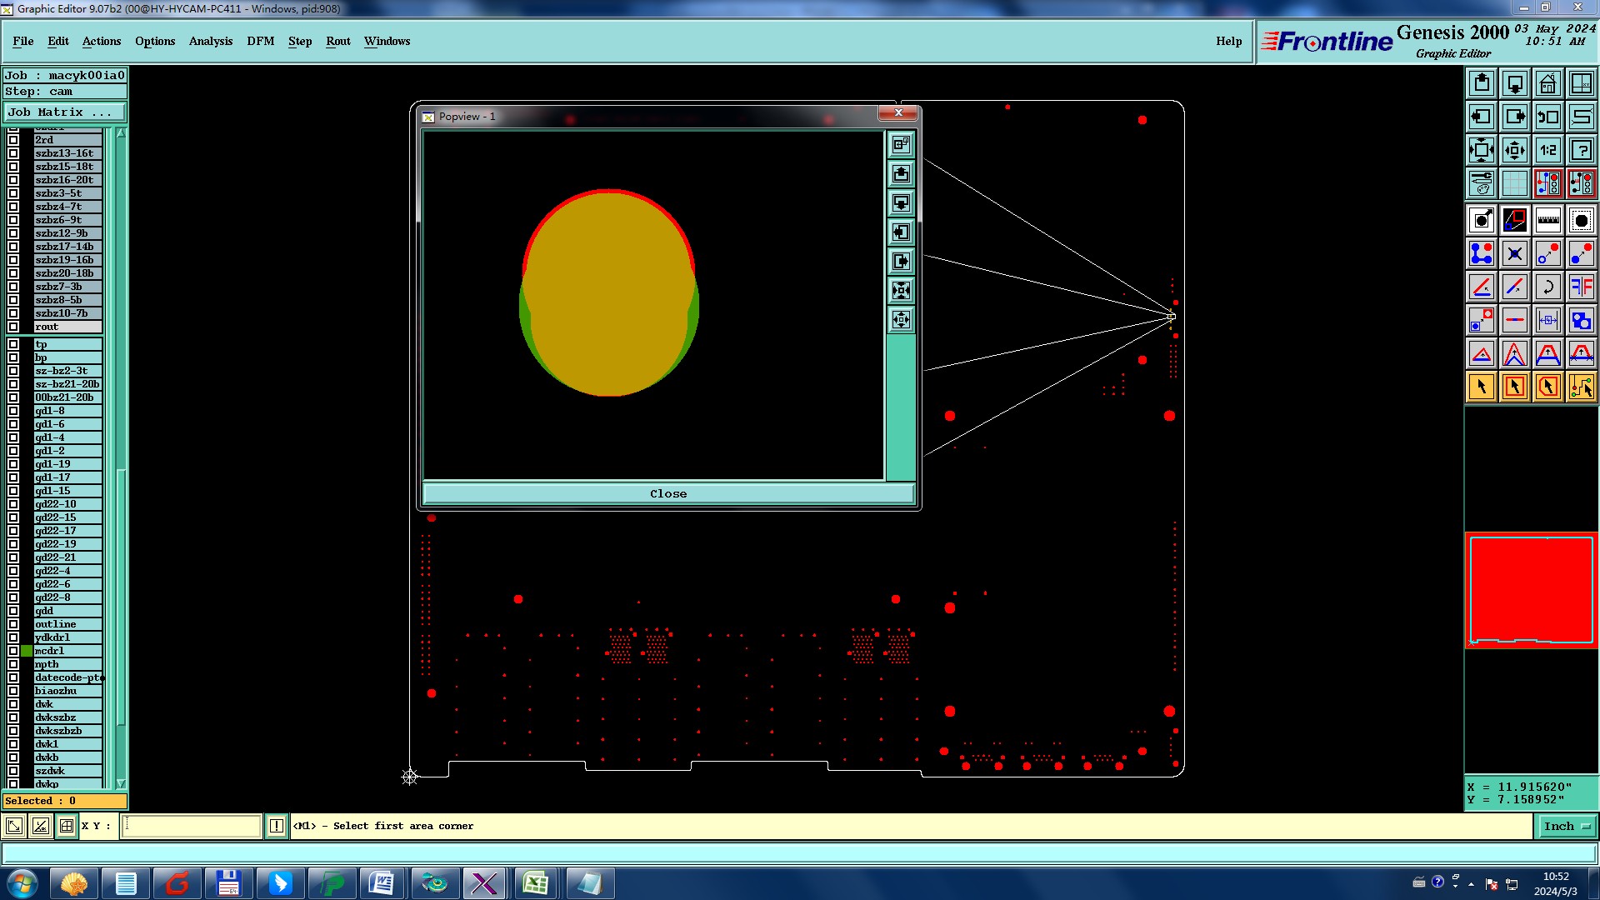Open the Inch units dropdown
Image resolution: width=1600 pixels, height=900 pixels.
tap(1567, 826)
